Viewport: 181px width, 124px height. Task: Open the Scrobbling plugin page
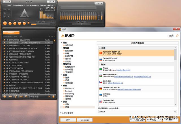(70, 94)
